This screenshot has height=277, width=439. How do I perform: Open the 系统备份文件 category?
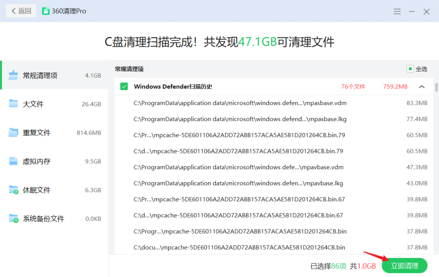[54, 219]
